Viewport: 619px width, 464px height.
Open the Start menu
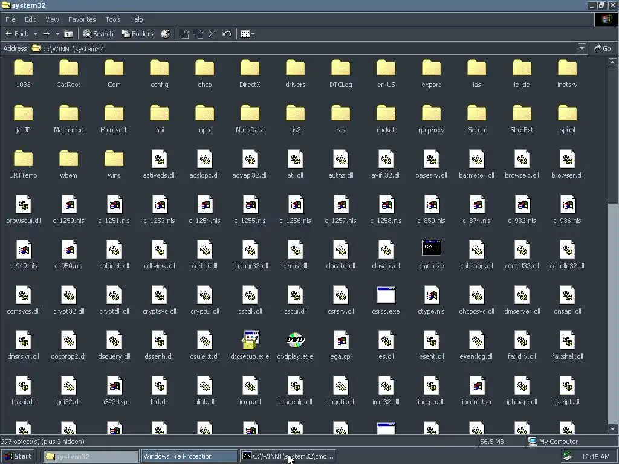18,456
